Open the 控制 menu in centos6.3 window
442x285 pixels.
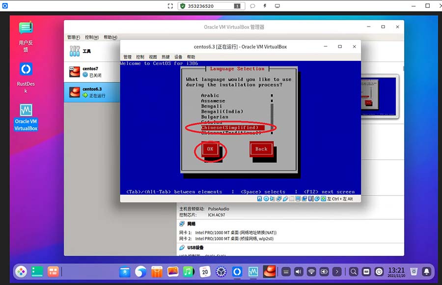click(x=140, y=57)
